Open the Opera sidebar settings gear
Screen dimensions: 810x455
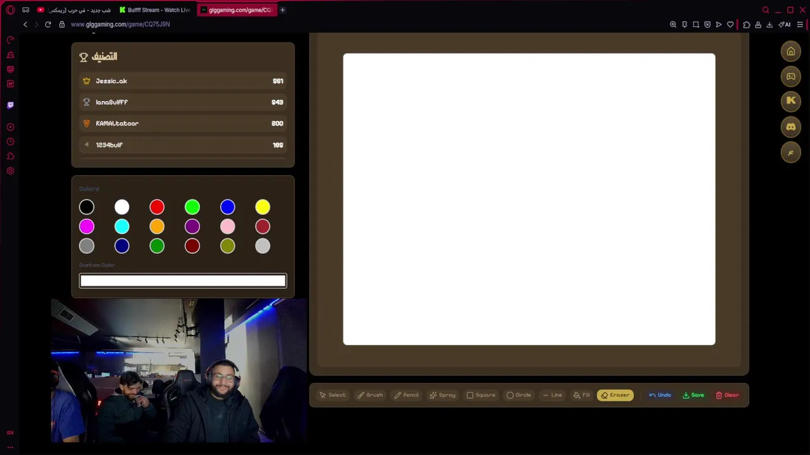pos(10,171)
